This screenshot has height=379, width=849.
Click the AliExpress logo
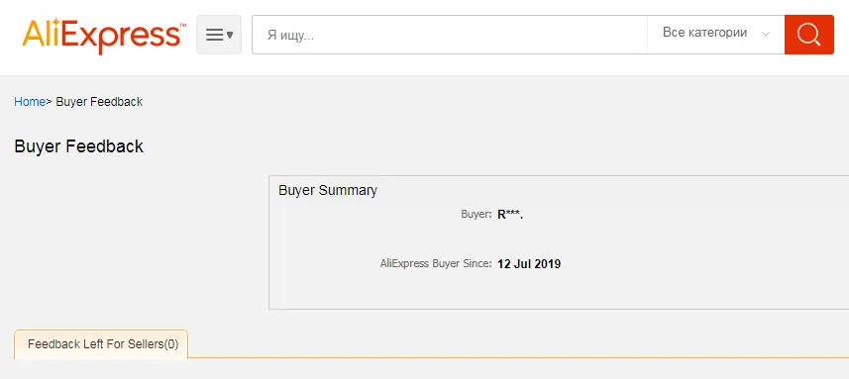(103, 36)
